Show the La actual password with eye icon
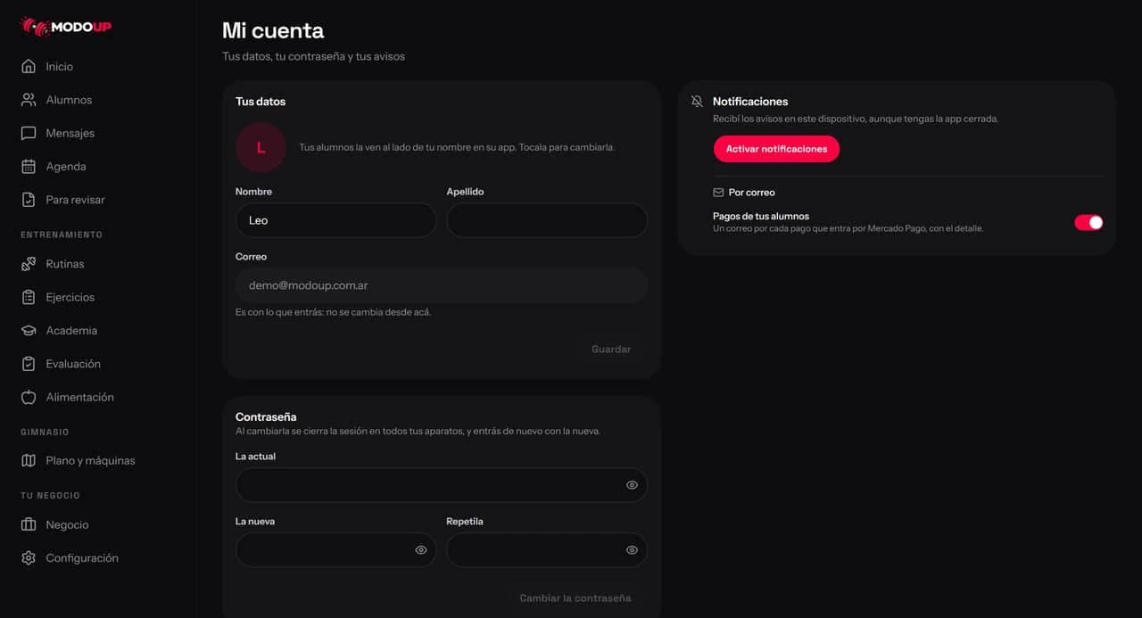Image resolution: width=1142 pixels, height=618 pixels. [632, 485]
